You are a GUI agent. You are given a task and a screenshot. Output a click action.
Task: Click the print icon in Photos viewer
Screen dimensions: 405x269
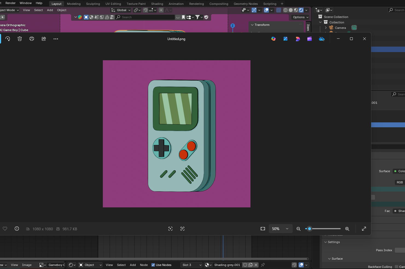32,39
